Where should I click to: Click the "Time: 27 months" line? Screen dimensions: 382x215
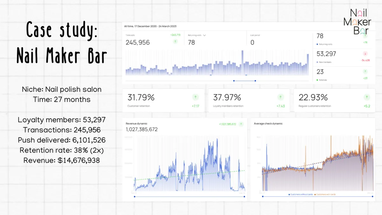[62, 100]
